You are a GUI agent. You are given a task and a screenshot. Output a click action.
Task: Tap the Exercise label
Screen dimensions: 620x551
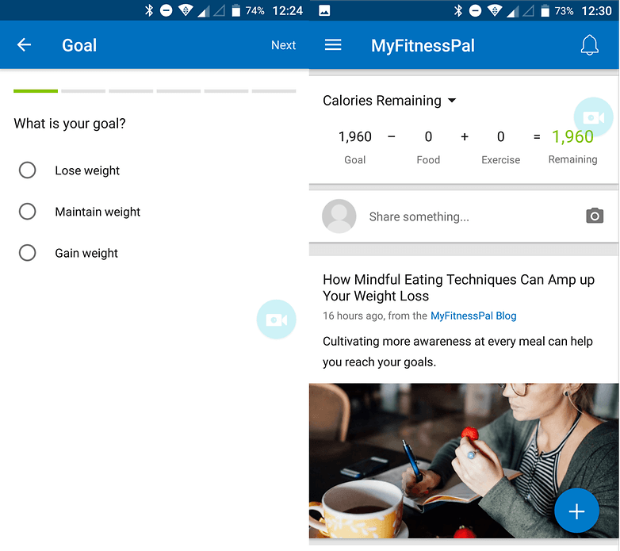tap(500, 159)
